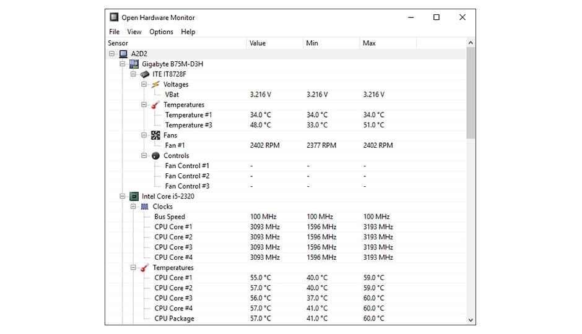Select the Gigabyte B75M-D3H motherboard icon
This screenshot has width=582, height=334.
coord(134,64)
